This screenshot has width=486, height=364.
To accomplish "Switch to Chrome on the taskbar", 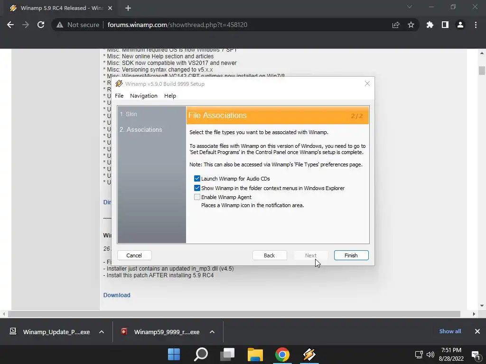I will click(282, 355).
